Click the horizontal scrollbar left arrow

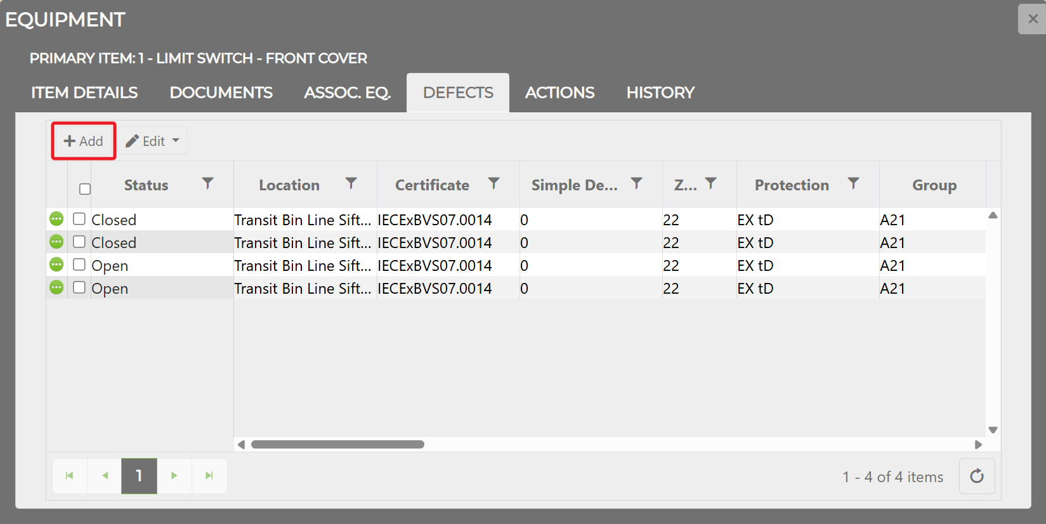(241, 445)
